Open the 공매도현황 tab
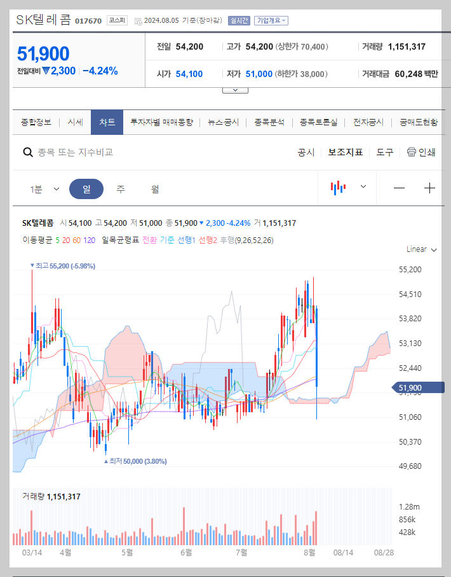 (419, 122)
